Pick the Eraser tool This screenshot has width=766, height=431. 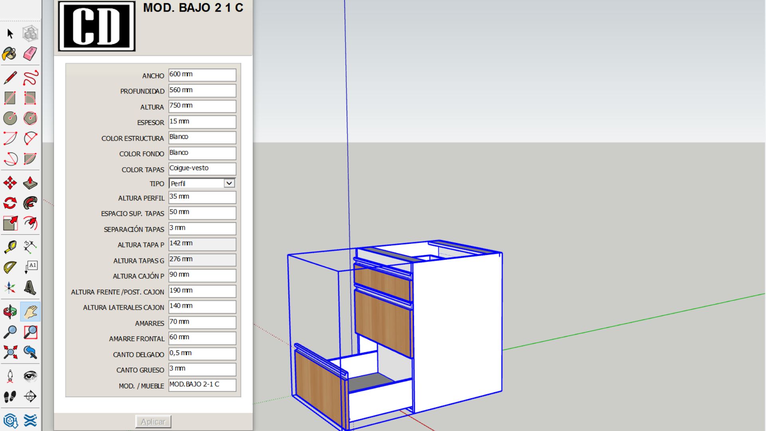(31, 54)
